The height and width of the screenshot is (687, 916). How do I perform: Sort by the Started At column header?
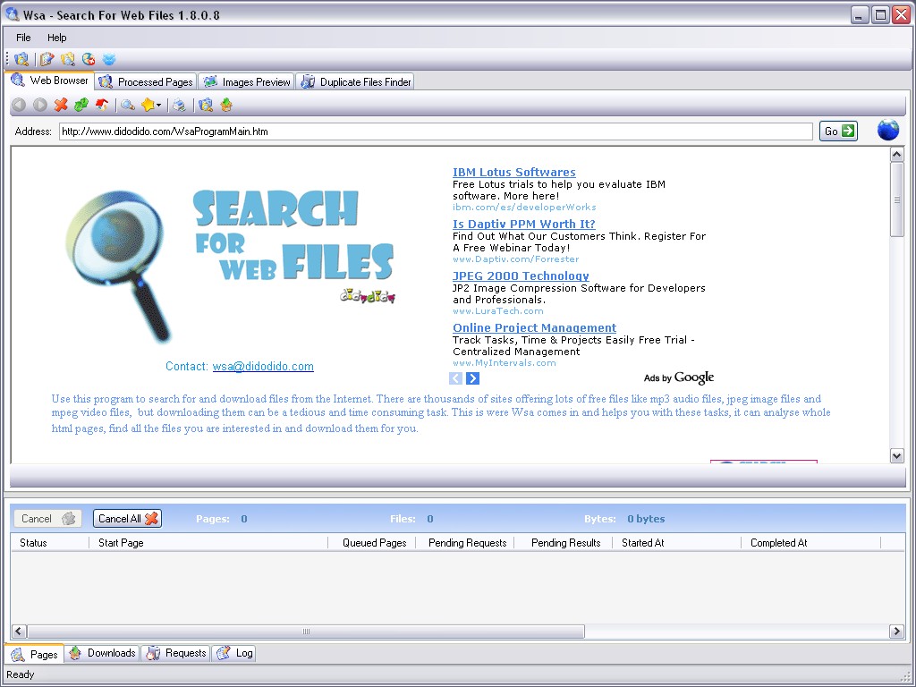coord(677,543)
